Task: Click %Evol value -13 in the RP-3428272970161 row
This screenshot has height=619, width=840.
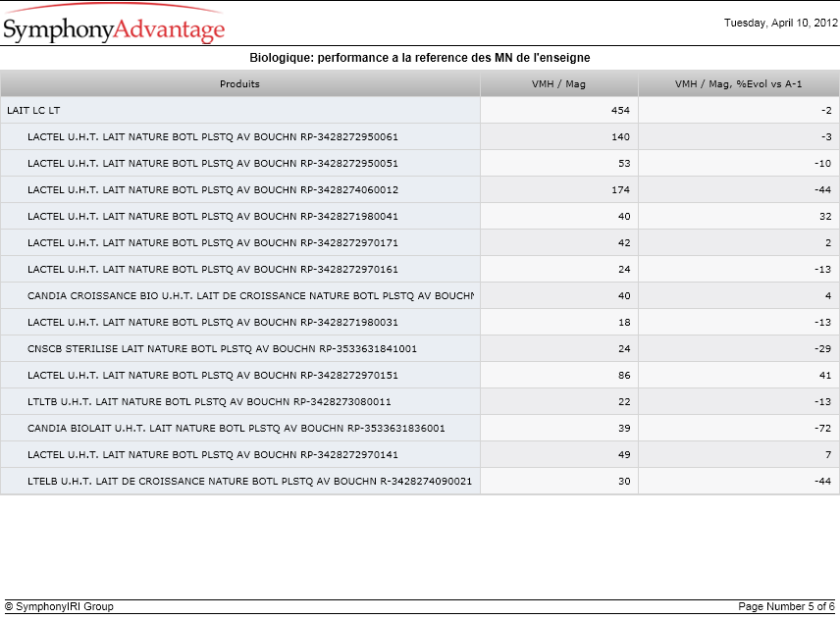Action: click(823, 270)
